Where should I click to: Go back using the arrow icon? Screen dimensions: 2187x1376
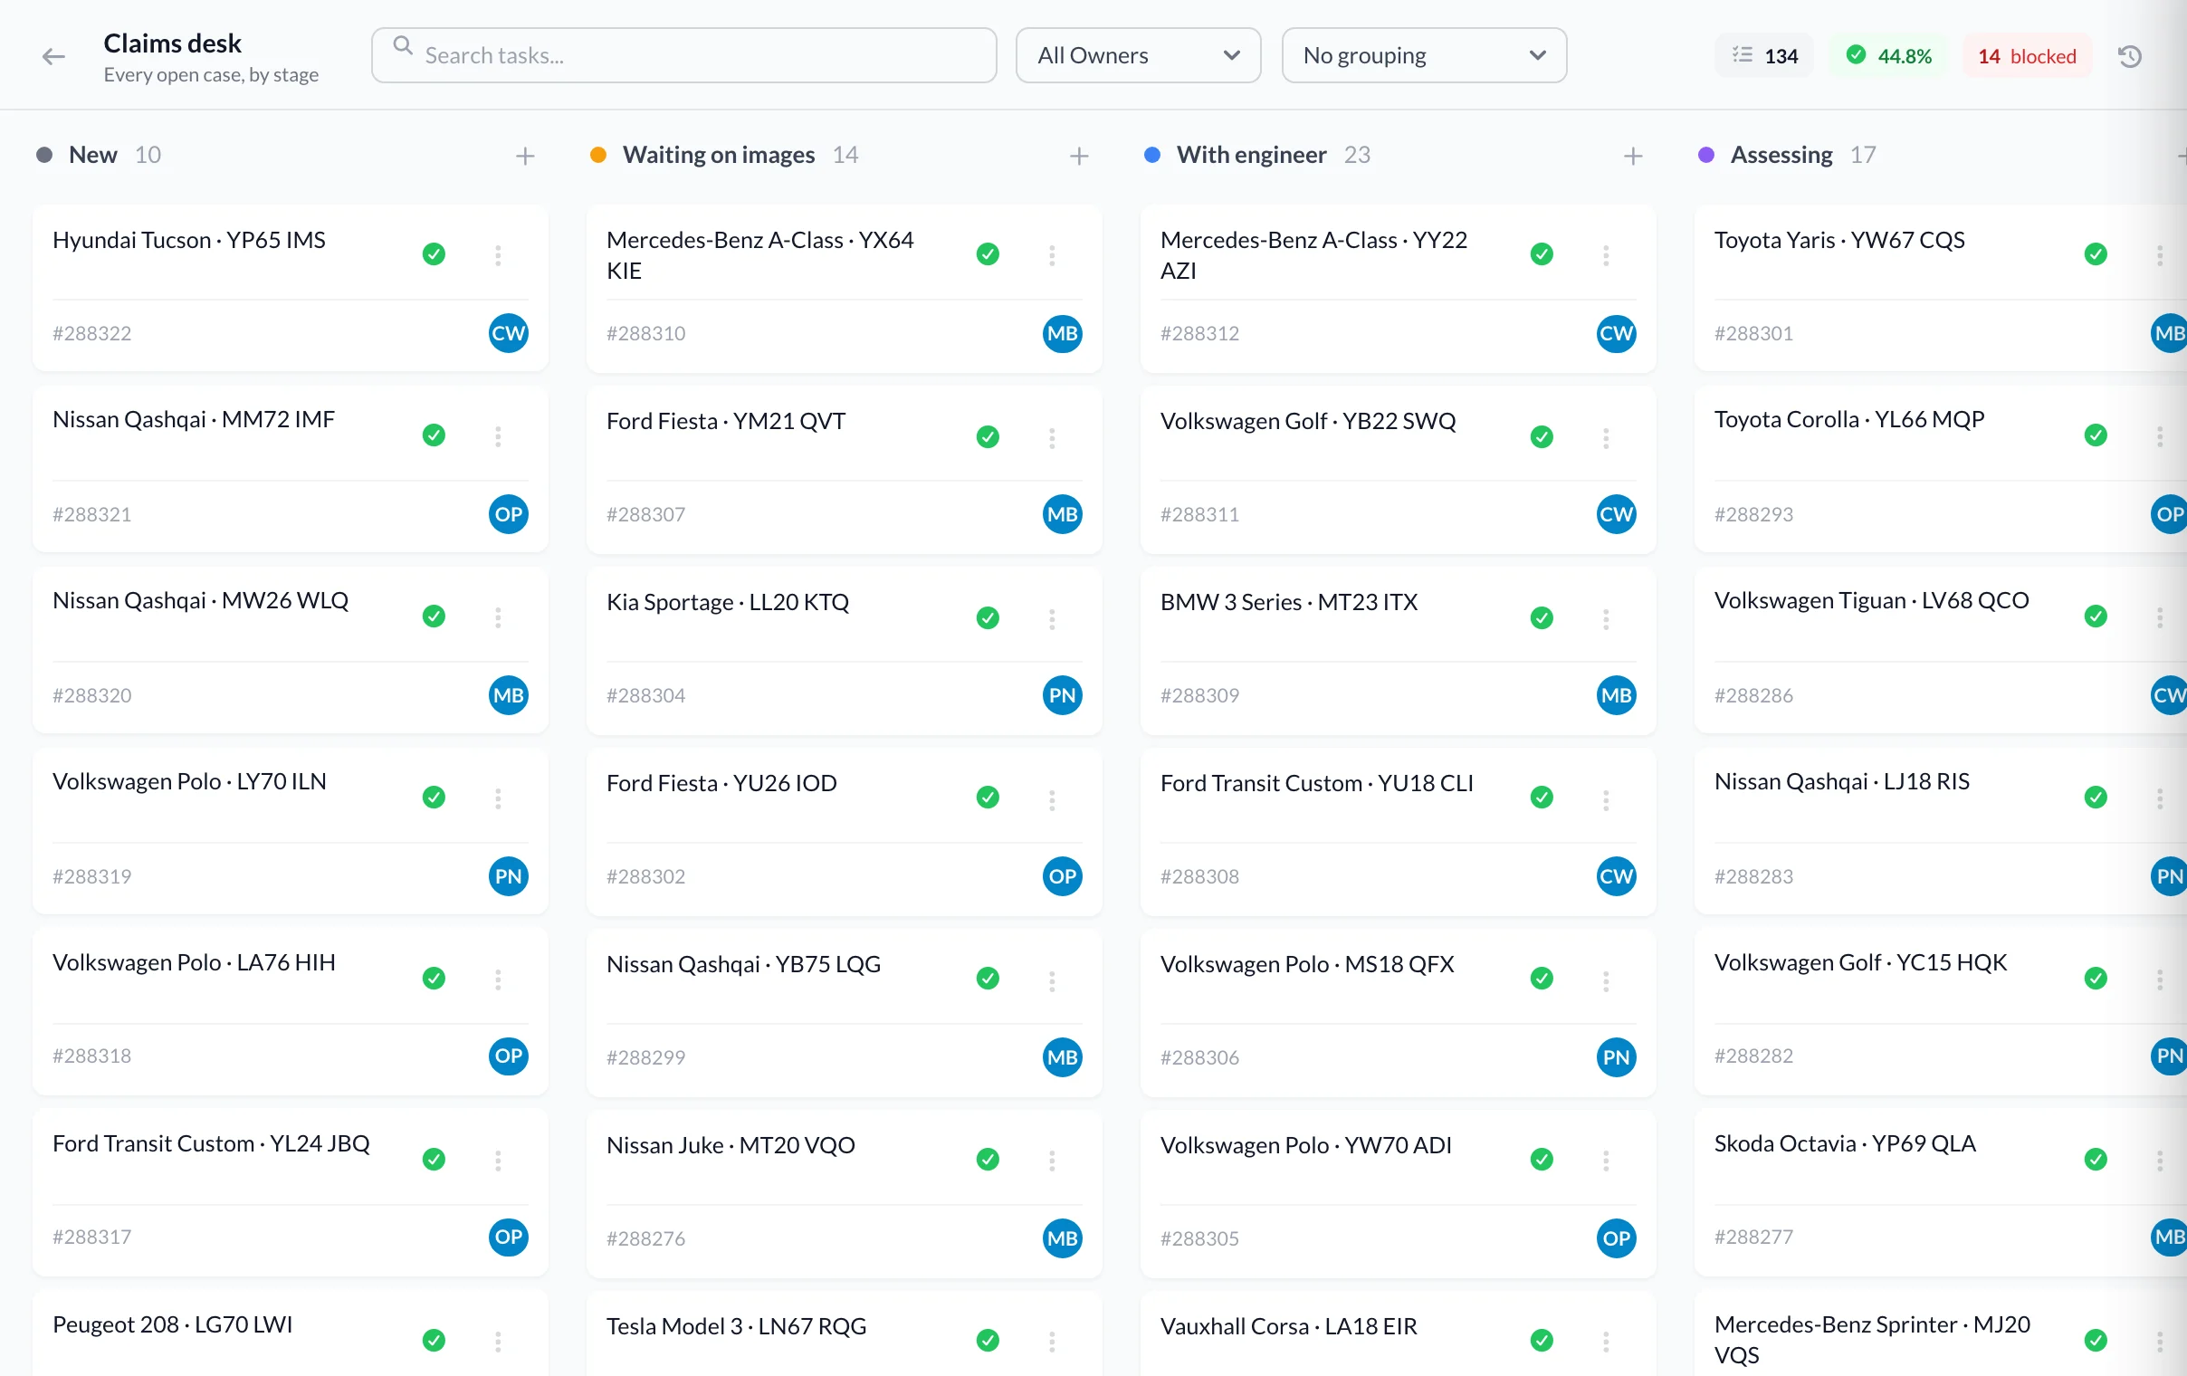[x=53, y=56]
